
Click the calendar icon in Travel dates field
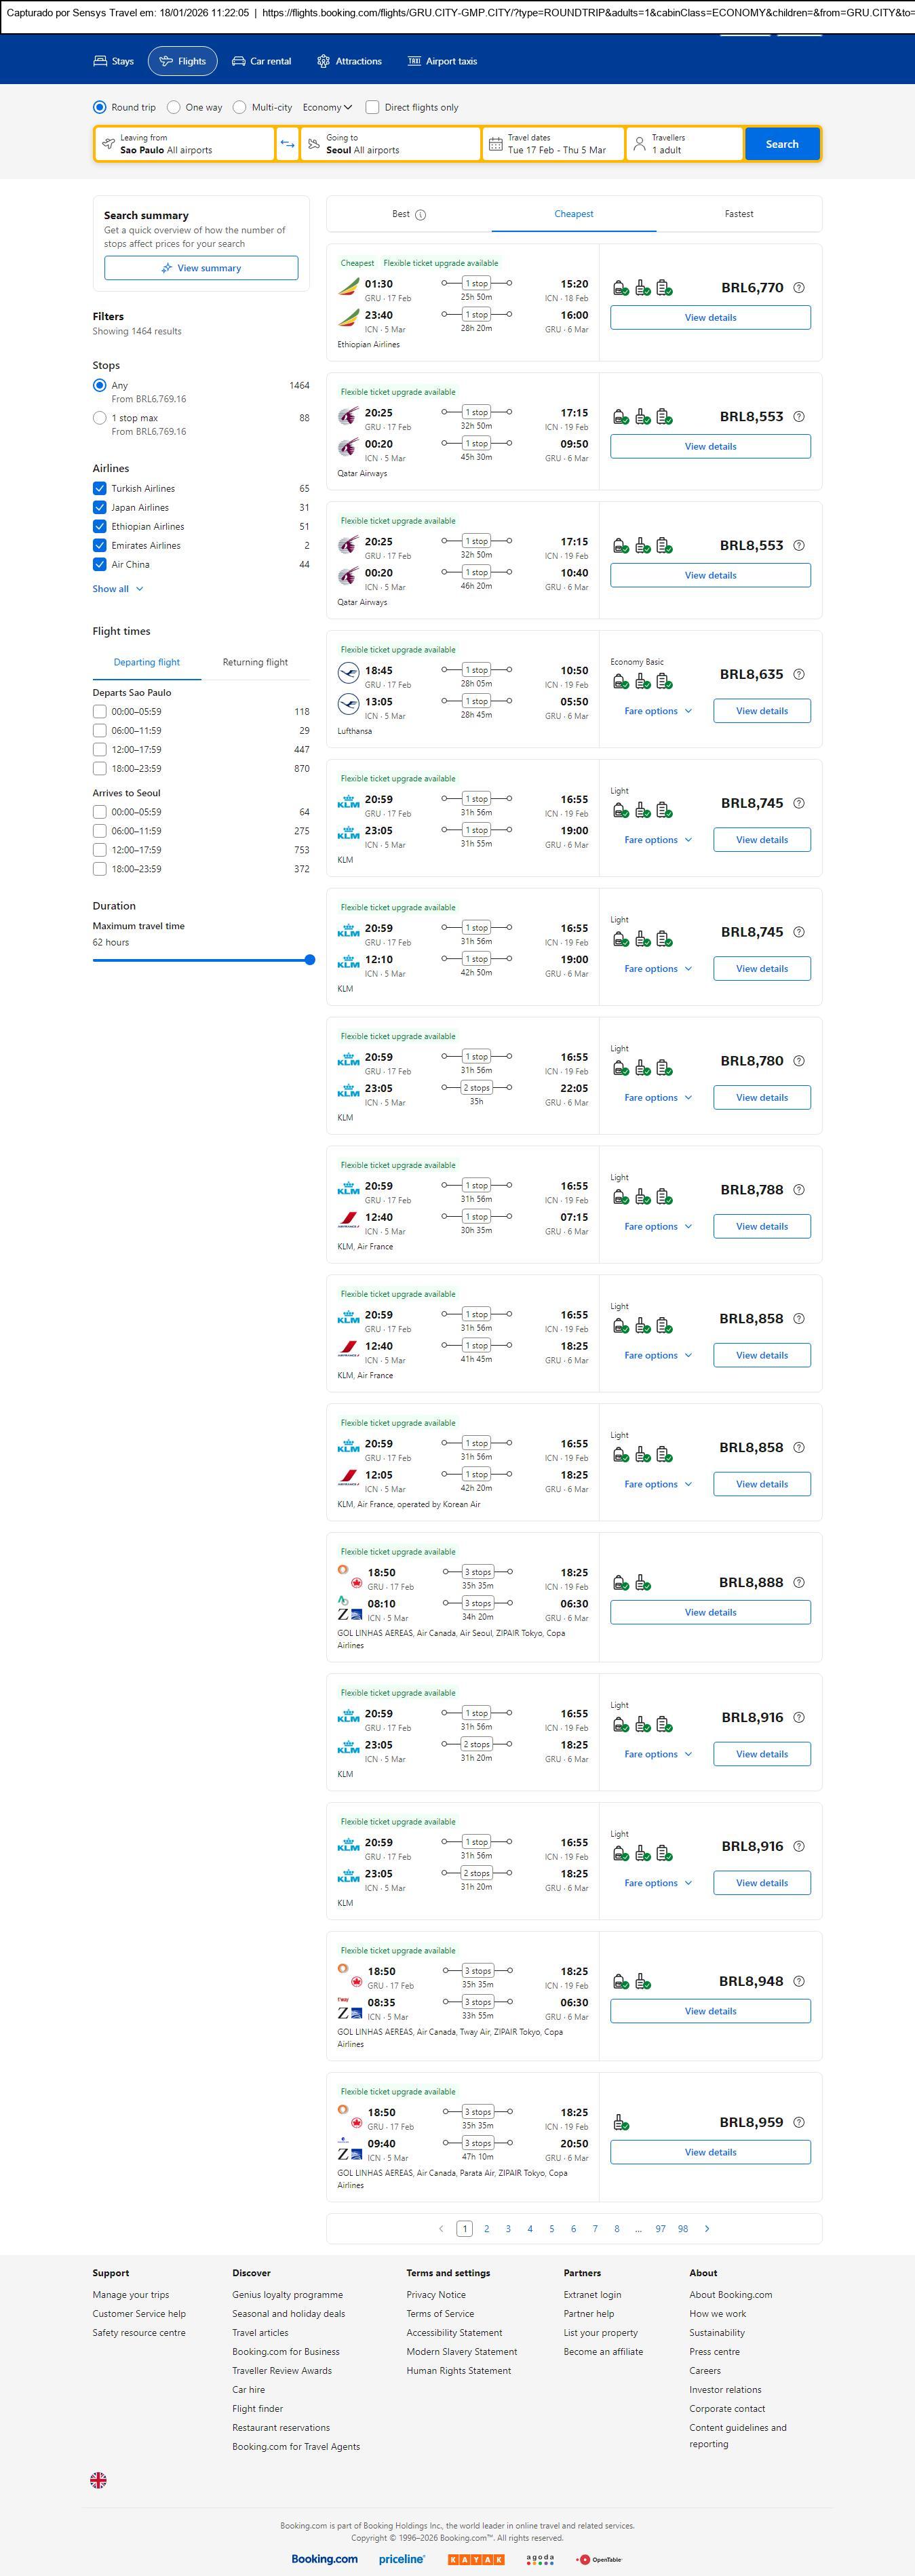click(x=495, y=144)
